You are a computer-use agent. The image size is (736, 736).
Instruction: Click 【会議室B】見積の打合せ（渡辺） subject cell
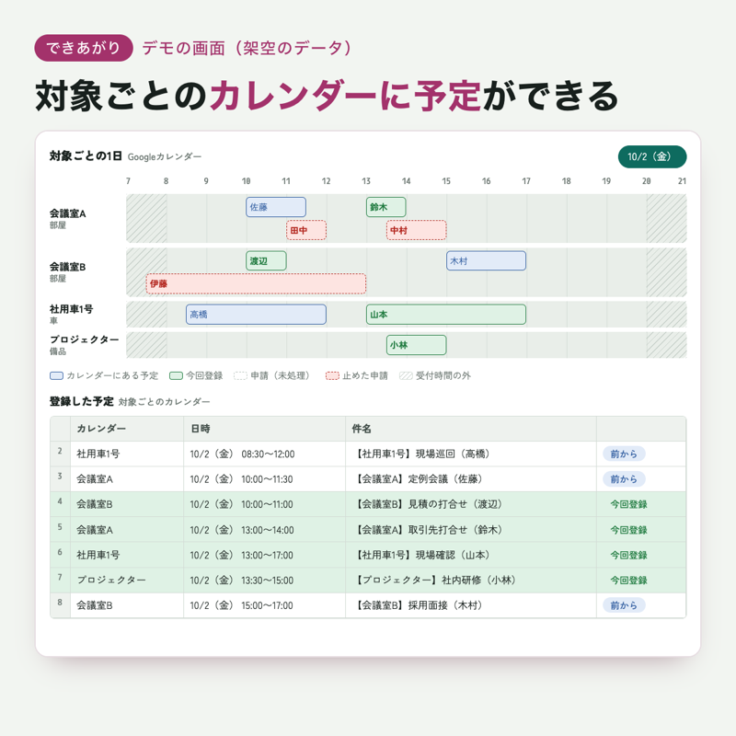(471, 504)
